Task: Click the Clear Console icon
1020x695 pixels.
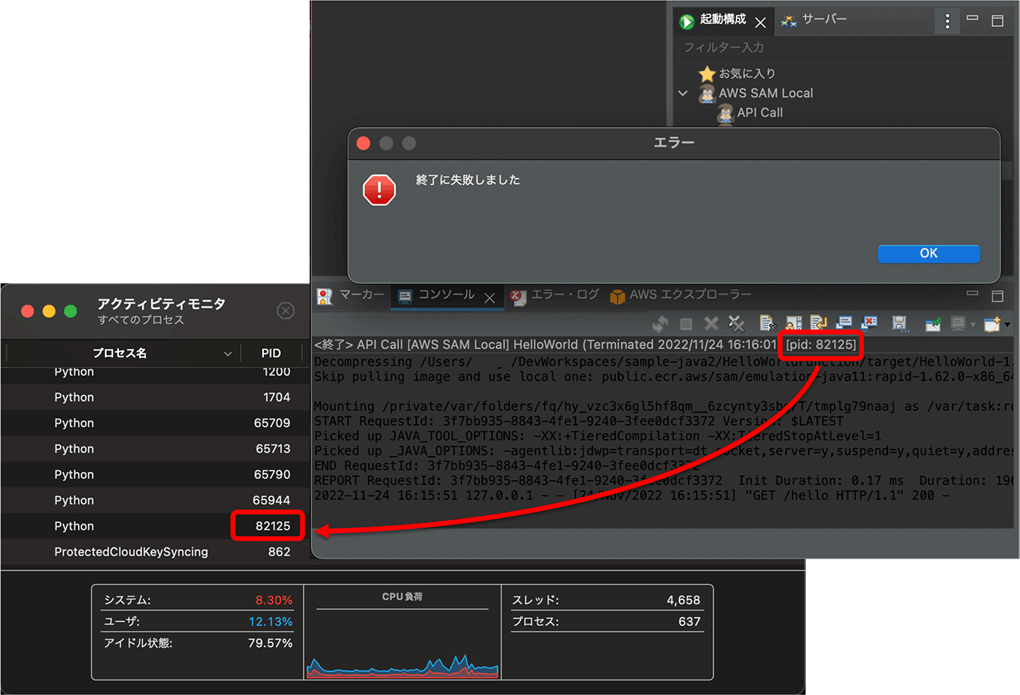Action: (x=767, y=323)
